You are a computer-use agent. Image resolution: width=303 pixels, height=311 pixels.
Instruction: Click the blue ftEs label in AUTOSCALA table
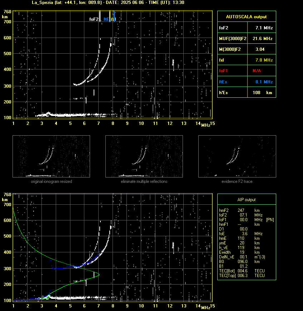[x=223, y=82]
